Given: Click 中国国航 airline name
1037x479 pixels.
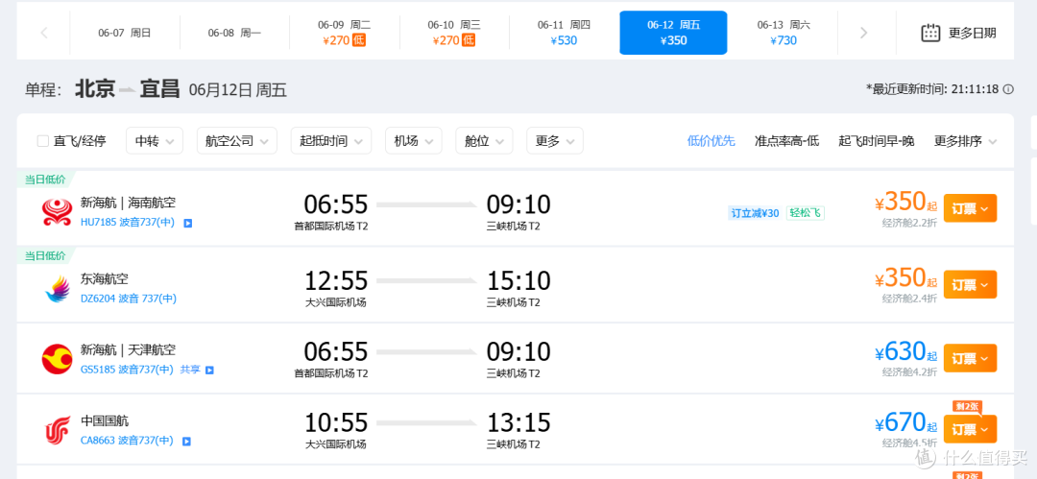Looking at the screenshot, I should coord(105,421).
